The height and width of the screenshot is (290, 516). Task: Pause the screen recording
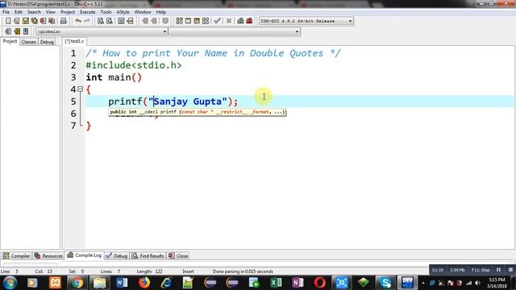click(499, 270)
